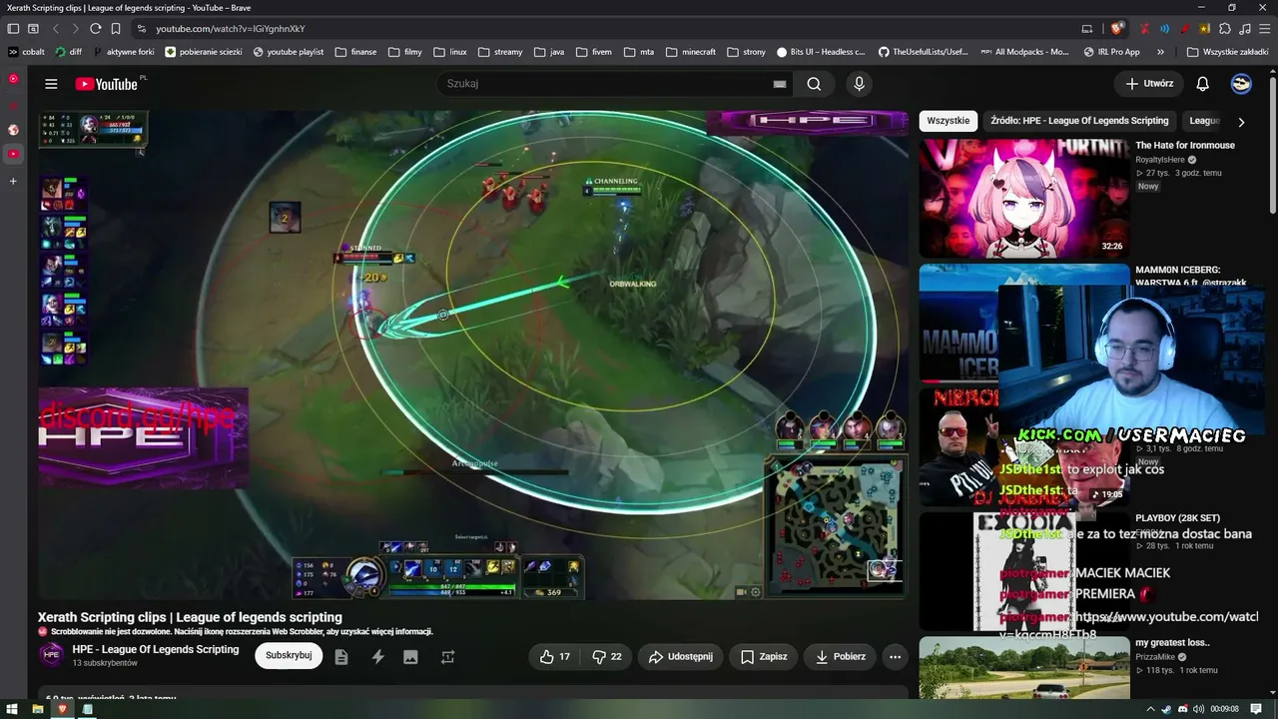Open The Hate for Ironmouse thumbnail
1278x719 pixels.
[x=1024, y=198]
